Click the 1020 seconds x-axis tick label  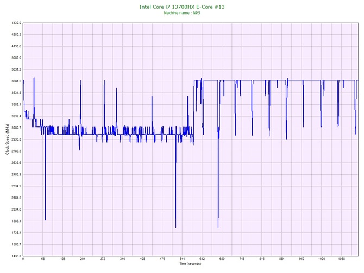point(322,259)
